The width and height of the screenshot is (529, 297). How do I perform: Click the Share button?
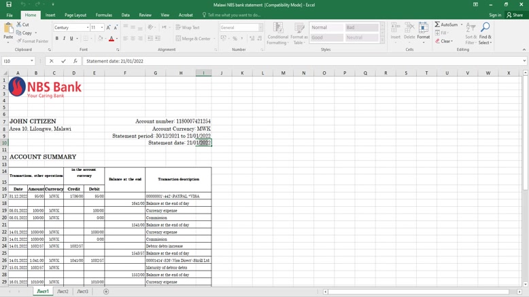pyautogui.click(x=515, y=15)
